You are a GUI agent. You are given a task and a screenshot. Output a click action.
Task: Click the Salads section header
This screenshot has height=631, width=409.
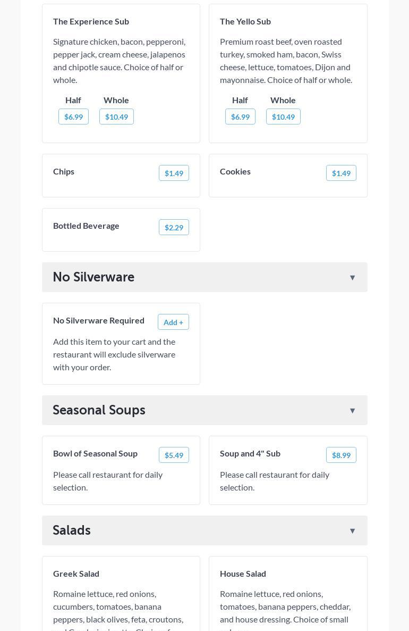72,530
